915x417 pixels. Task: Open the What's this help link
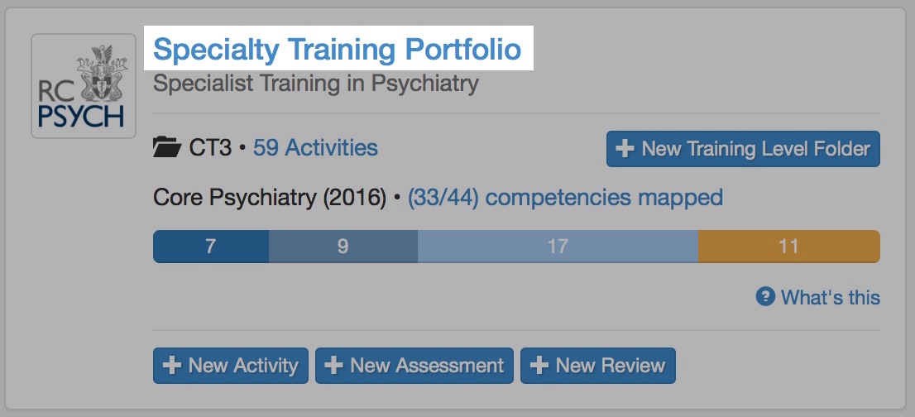click(830, 297)
